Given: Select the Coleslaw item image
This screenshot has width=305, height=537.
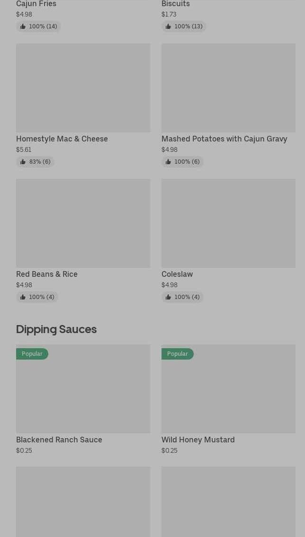Looking at the screenshot, I should pos(228,223).
